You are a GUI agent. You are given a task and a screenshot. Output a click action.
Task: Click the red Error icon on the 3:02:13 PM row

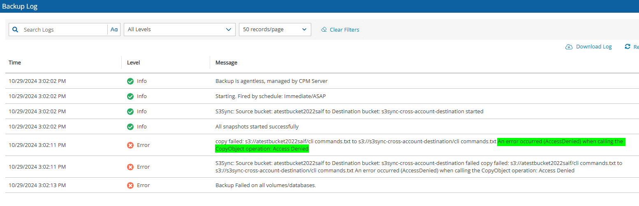(130, 185)
